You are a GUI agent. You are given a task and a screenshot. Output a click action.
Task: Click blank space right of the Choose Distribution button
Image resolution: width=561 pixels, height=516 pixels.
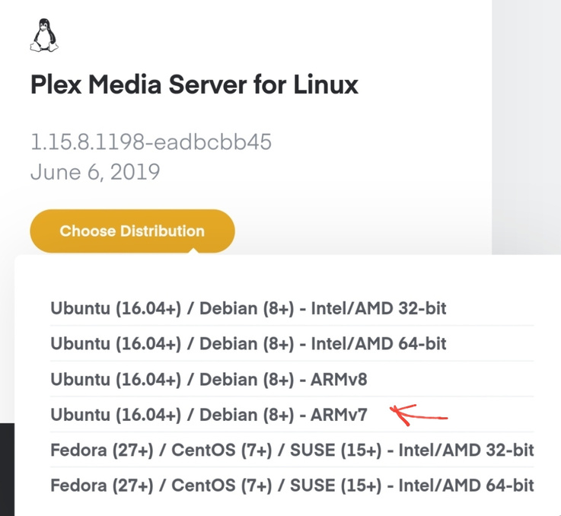click(x=358, y=231)
